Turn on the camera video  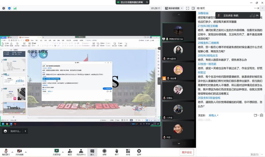(19, 151)
